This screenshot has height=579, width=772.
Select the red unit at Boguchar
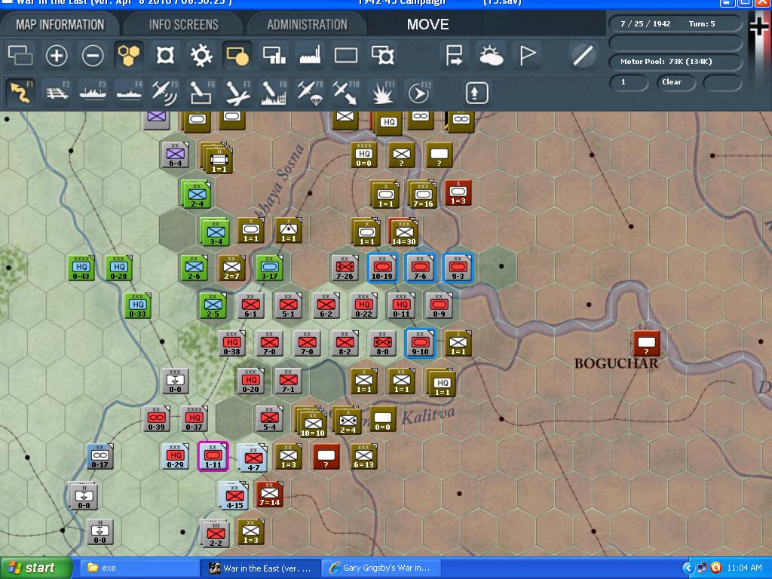point(646,343)
